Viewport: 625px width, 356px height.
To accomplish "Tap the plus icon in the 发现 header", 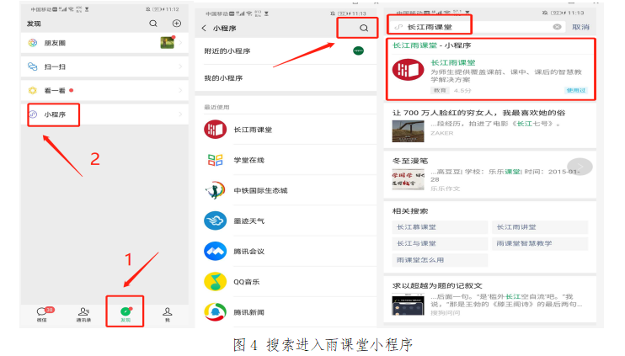I will click(x=177, y=24).
